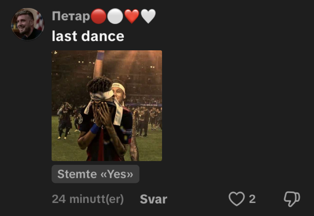Click the 24 minutt(er) timestamp
Screen dimensions: 314x216
tap(88, 199)
